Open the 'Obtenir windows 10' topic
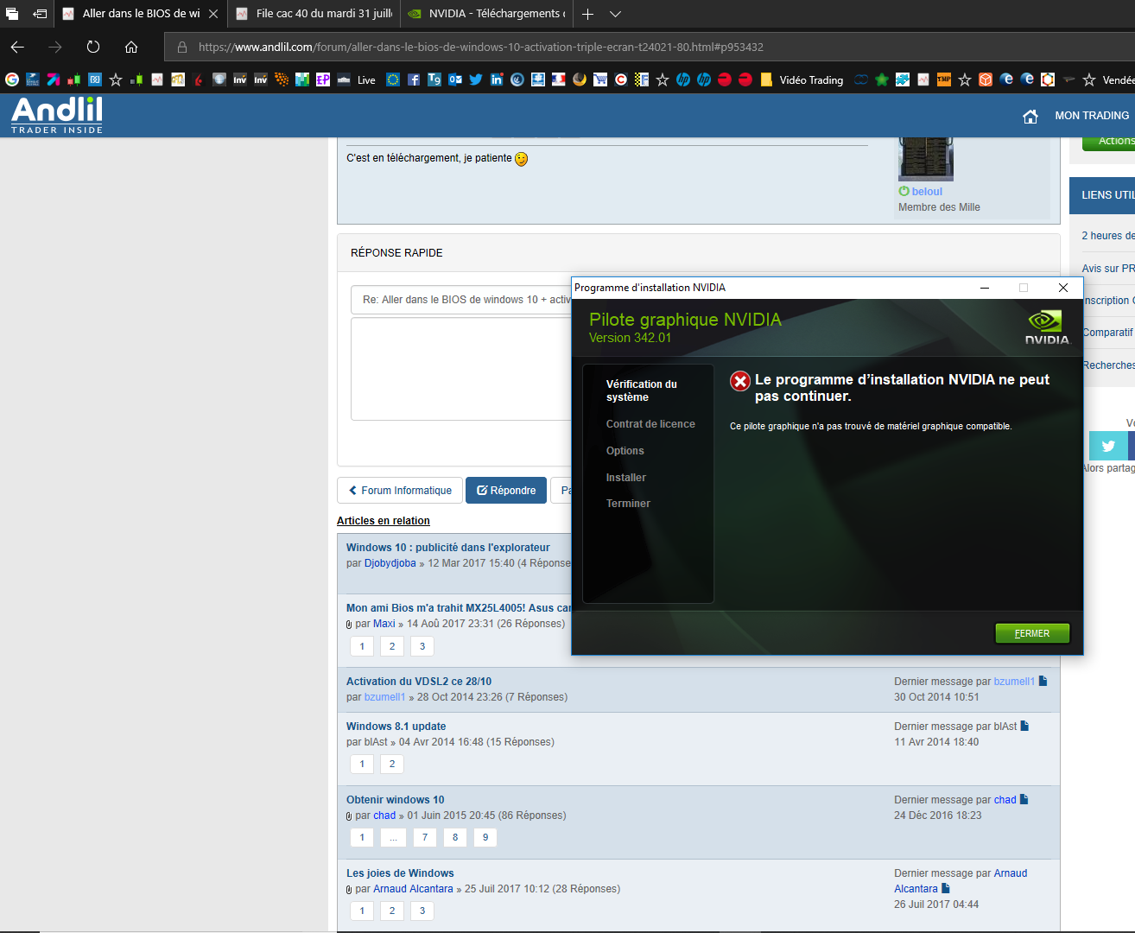Screen dimensions: 1135x933 [x=395, y=800]
